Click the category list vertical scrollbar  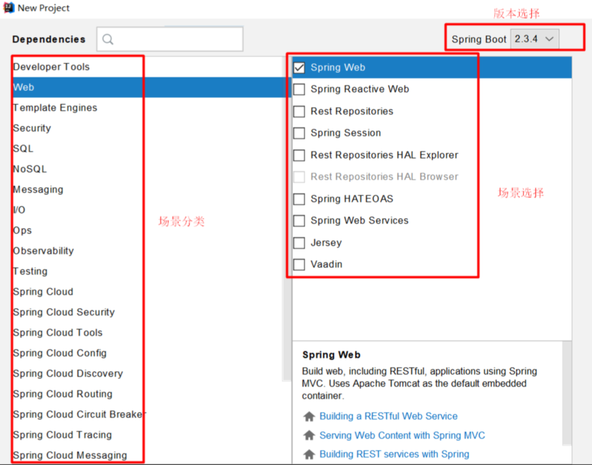[x=287, y=218]
